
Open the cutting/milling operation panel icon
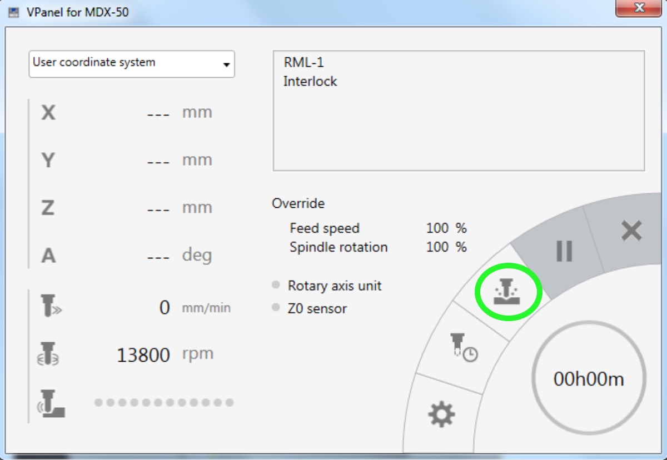[x=506, y=292]
